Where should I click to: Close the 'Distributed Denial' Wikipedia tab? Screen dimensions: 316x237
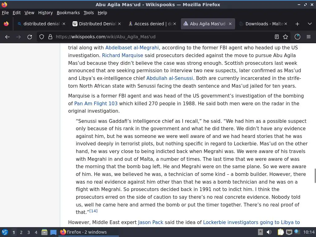click(x=119, y=24)
